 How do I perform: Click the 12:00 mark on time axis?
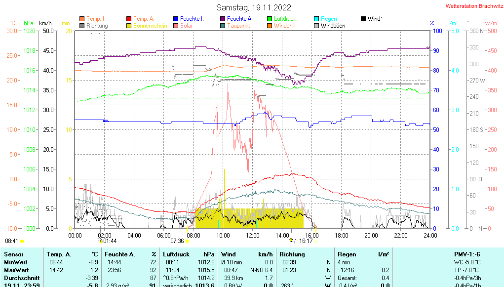click(253, 235)
